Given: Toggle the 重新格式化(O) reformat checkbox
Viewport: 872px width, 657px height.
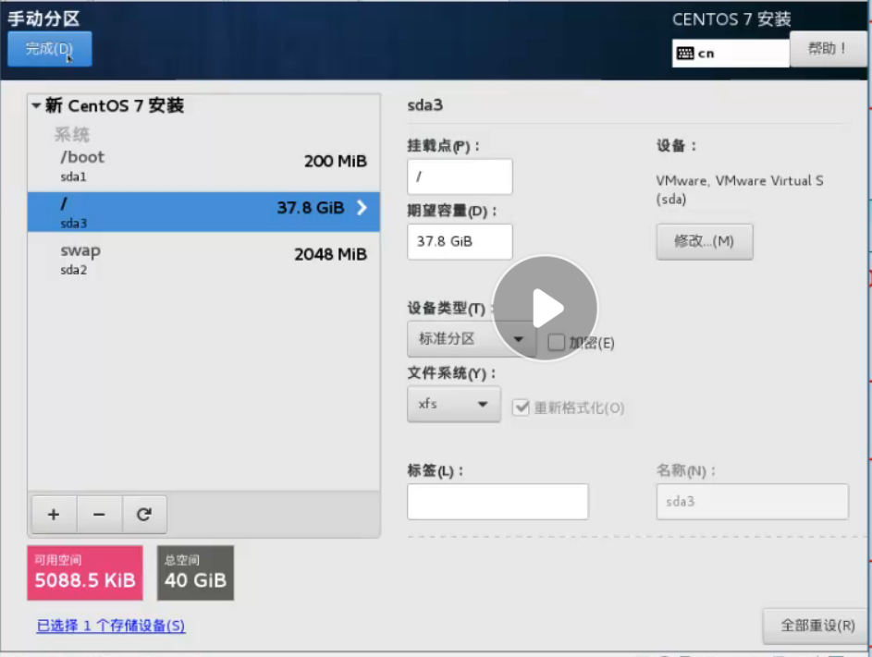Looking at the screenshot, I should point(522,408).
